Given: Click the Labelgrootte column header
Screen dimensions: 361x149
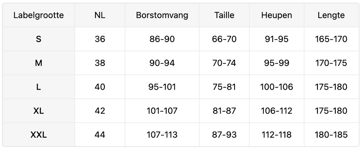Looking at the screenshot, I should [38, 15].
